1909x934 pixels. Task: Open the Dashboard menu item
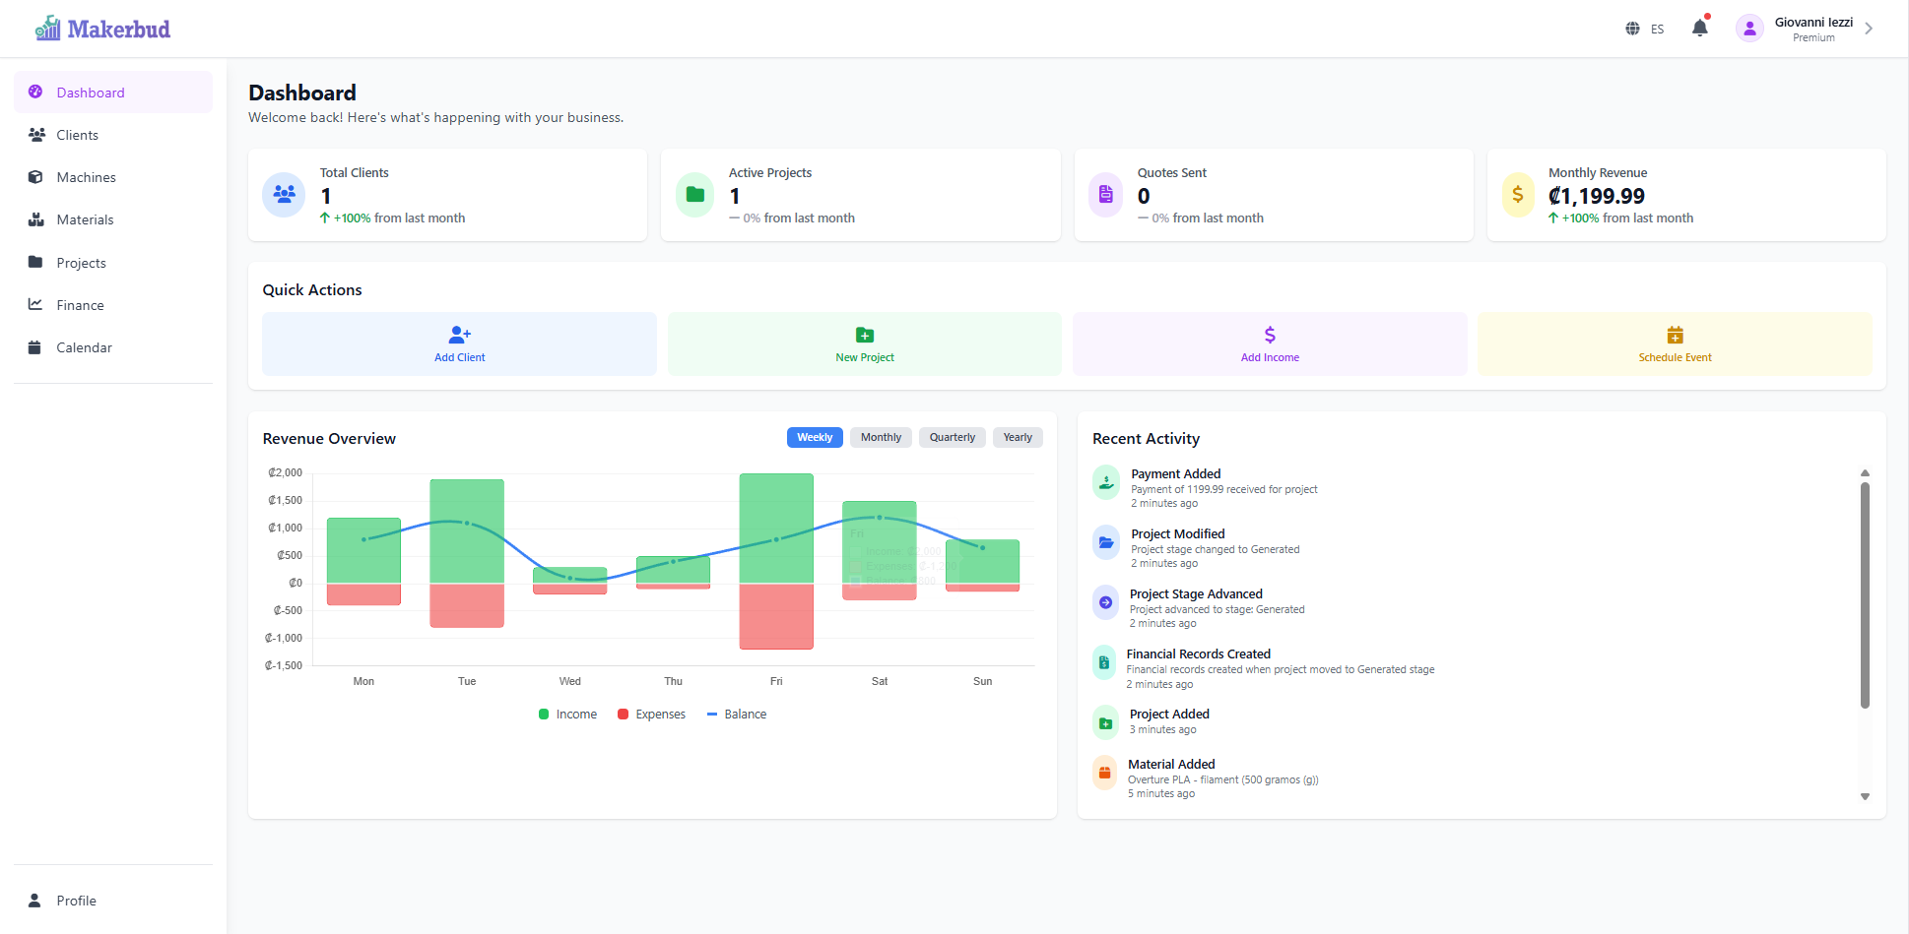[x=91, y=92]
